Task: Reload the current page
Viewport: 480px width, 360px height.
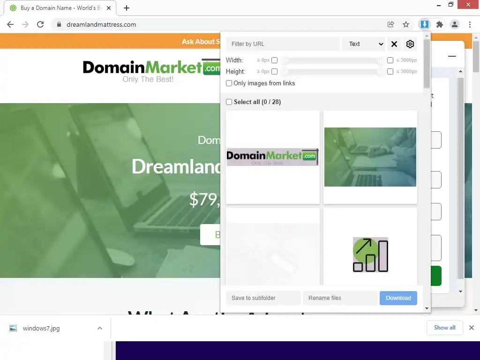Action: pos(40,24)
